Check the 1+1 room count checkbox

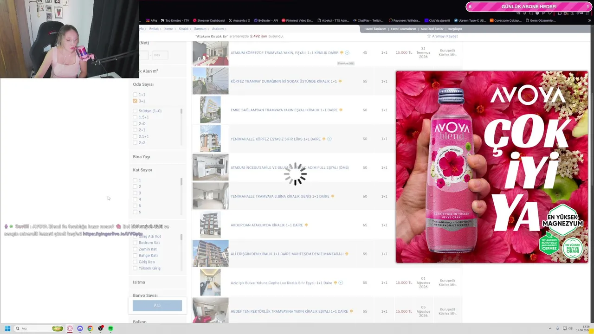[x=135, y=95]
